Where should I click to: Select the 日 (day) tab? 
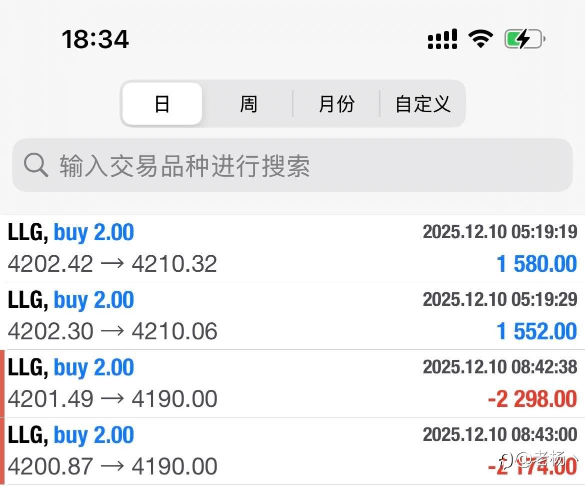pyautogui.click(x=162, y=104)
